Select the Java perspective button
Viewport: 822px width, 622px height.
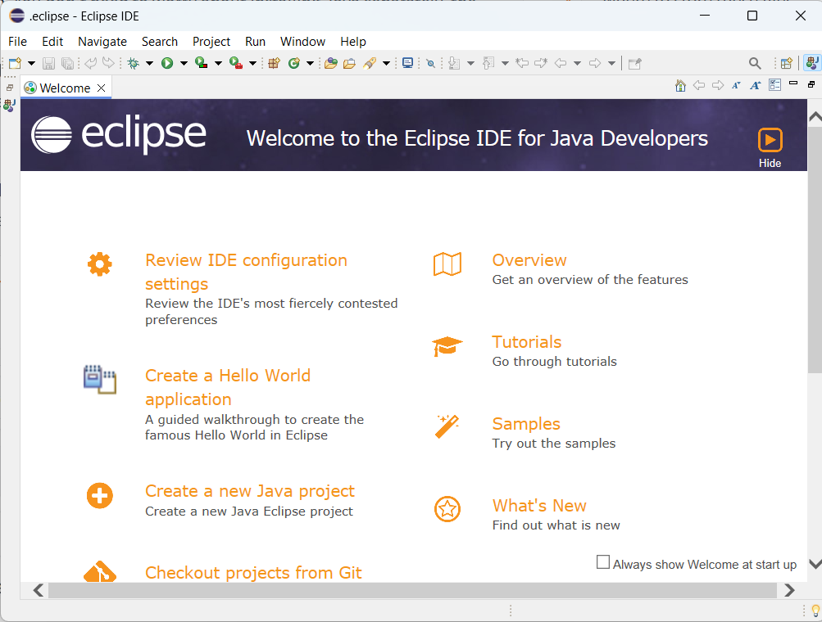coord(812,63)
